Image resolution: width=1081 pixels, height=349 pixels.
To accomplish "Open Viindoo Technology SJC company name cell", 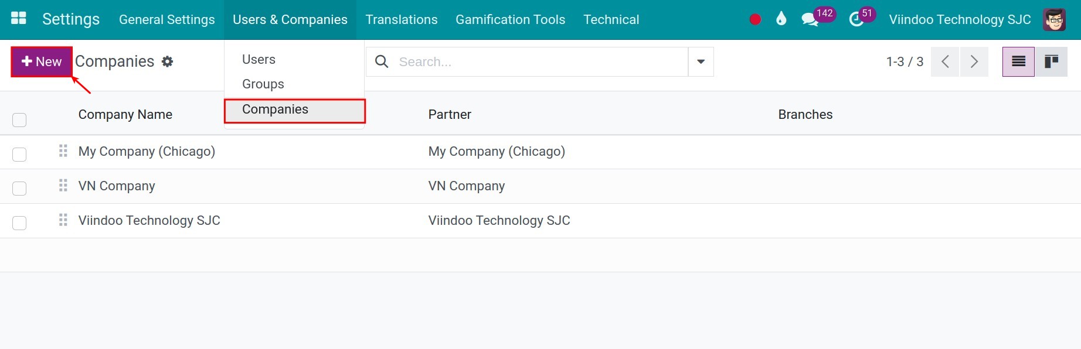I will tap(149, 220).
